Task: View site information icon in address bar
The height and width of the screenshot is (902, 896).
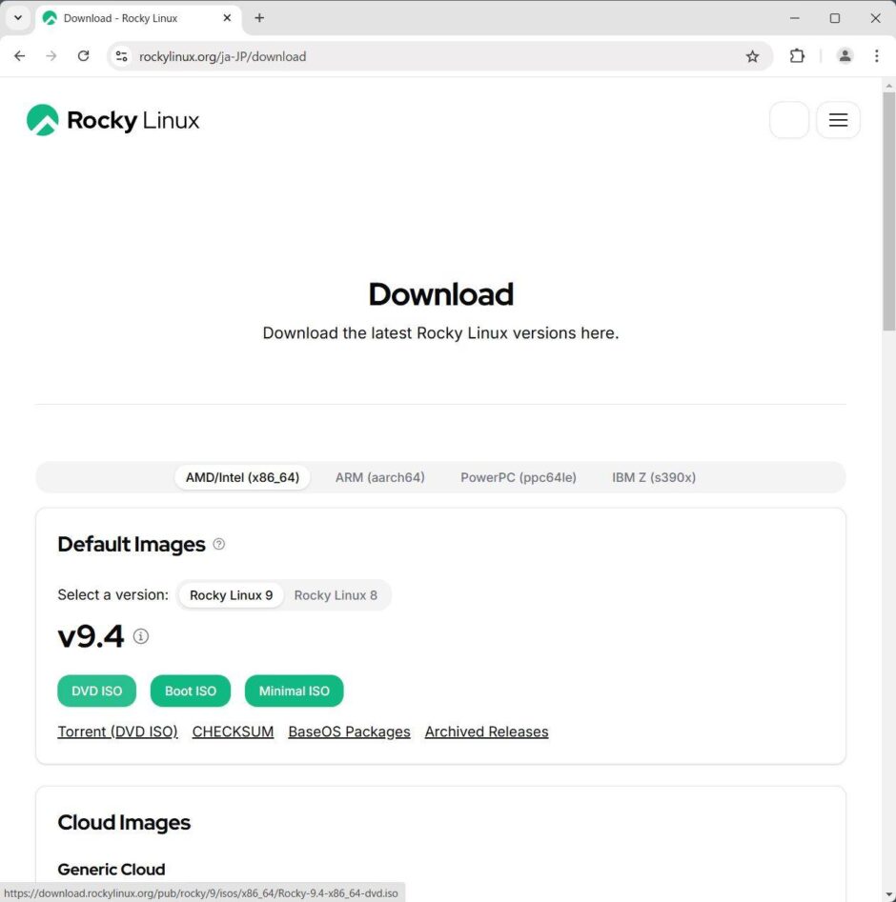Action: tap(121, 56)
